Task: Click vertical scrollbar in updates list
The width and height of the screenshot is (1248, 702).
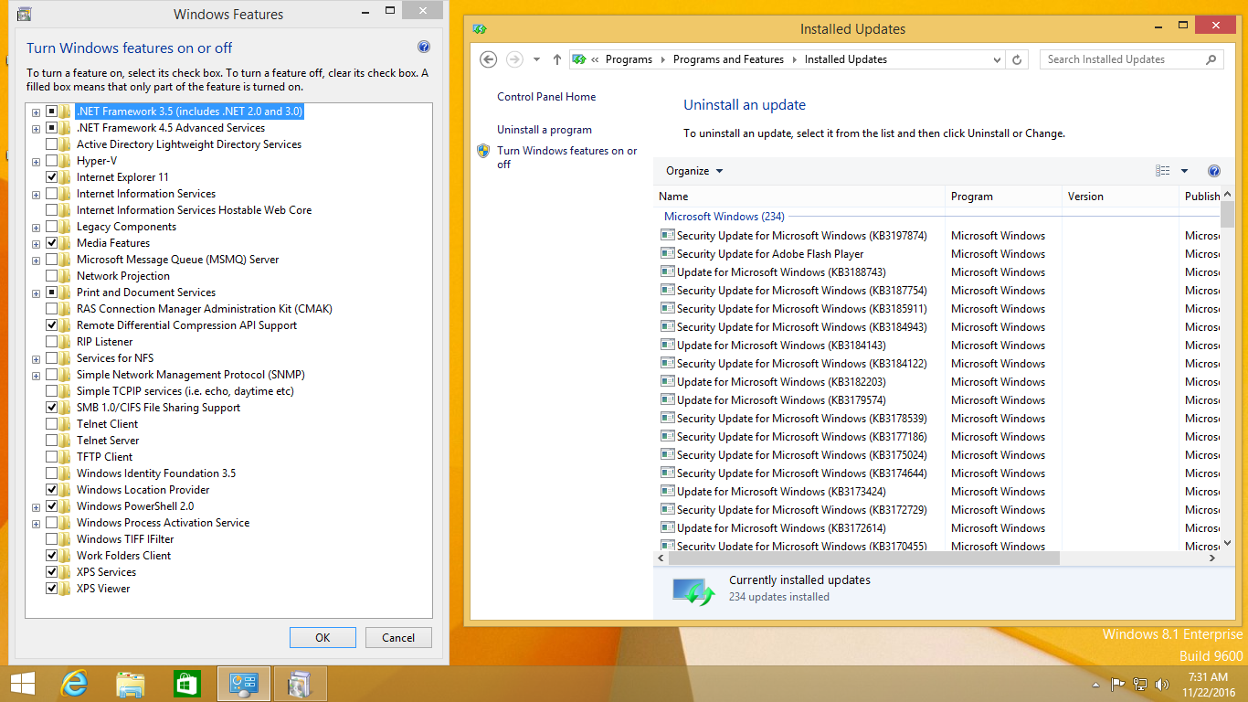Action: coord(1227,214)
